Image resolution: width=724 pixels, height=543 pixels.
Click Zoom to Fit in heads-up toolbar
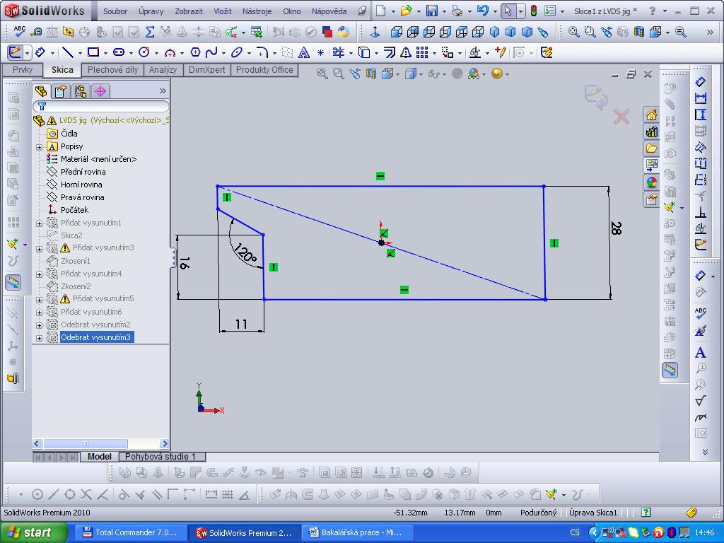click(x=322, y=74)
